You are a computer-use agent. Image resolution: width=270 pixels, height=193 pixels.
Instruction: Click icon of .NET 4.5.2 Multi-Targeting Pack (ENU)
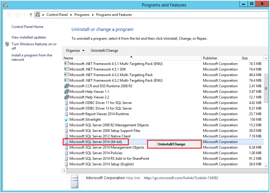66,80
